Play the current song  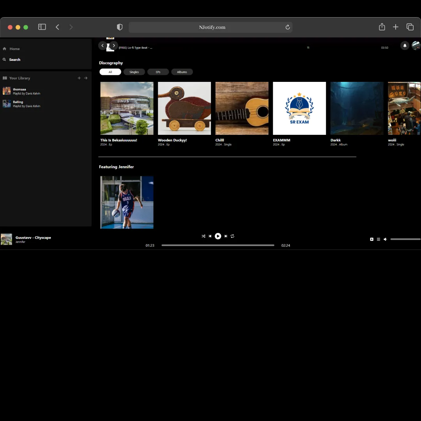tap(218, 236)
